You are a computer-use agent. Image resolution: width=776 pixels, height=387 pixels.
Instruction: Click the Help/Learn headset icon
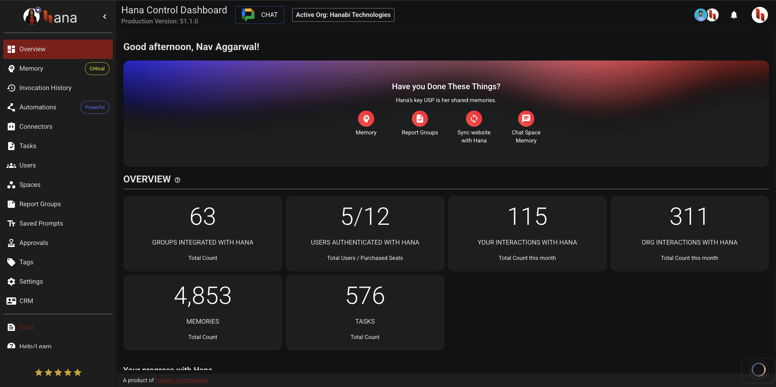[x=11, y=346]
